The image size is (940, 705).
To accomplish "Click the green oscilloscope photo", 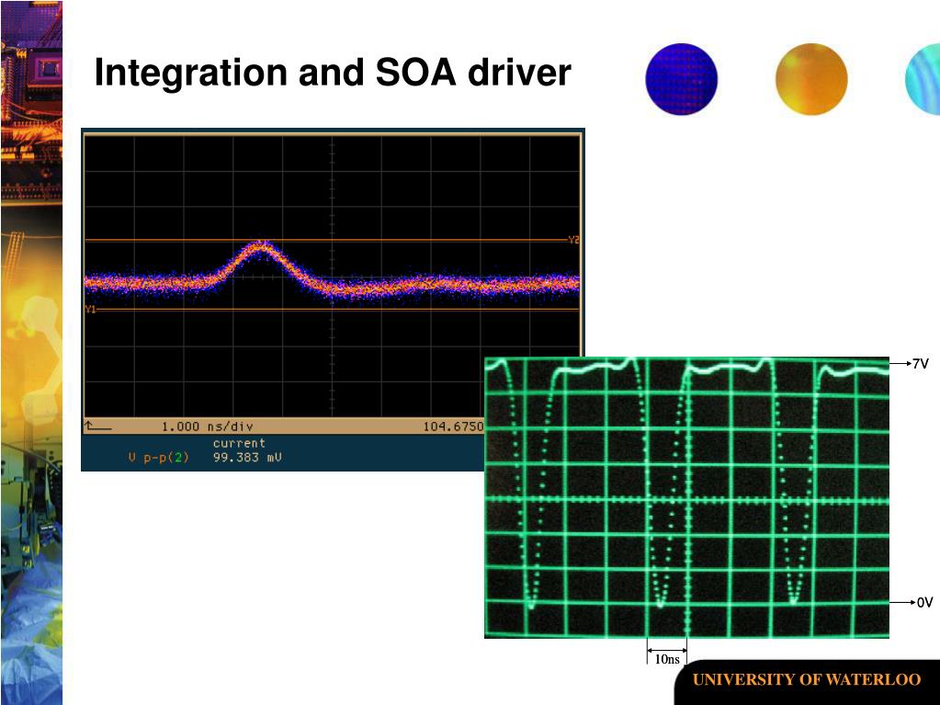I will pos(686,497).
